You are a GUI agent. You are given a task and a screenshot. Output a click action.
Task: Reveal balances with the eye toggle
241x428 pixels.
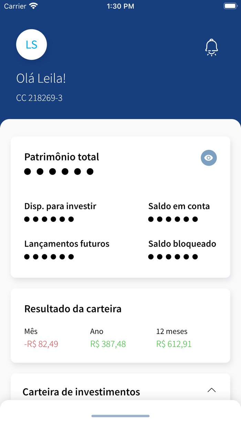click(x=209, y=158)
